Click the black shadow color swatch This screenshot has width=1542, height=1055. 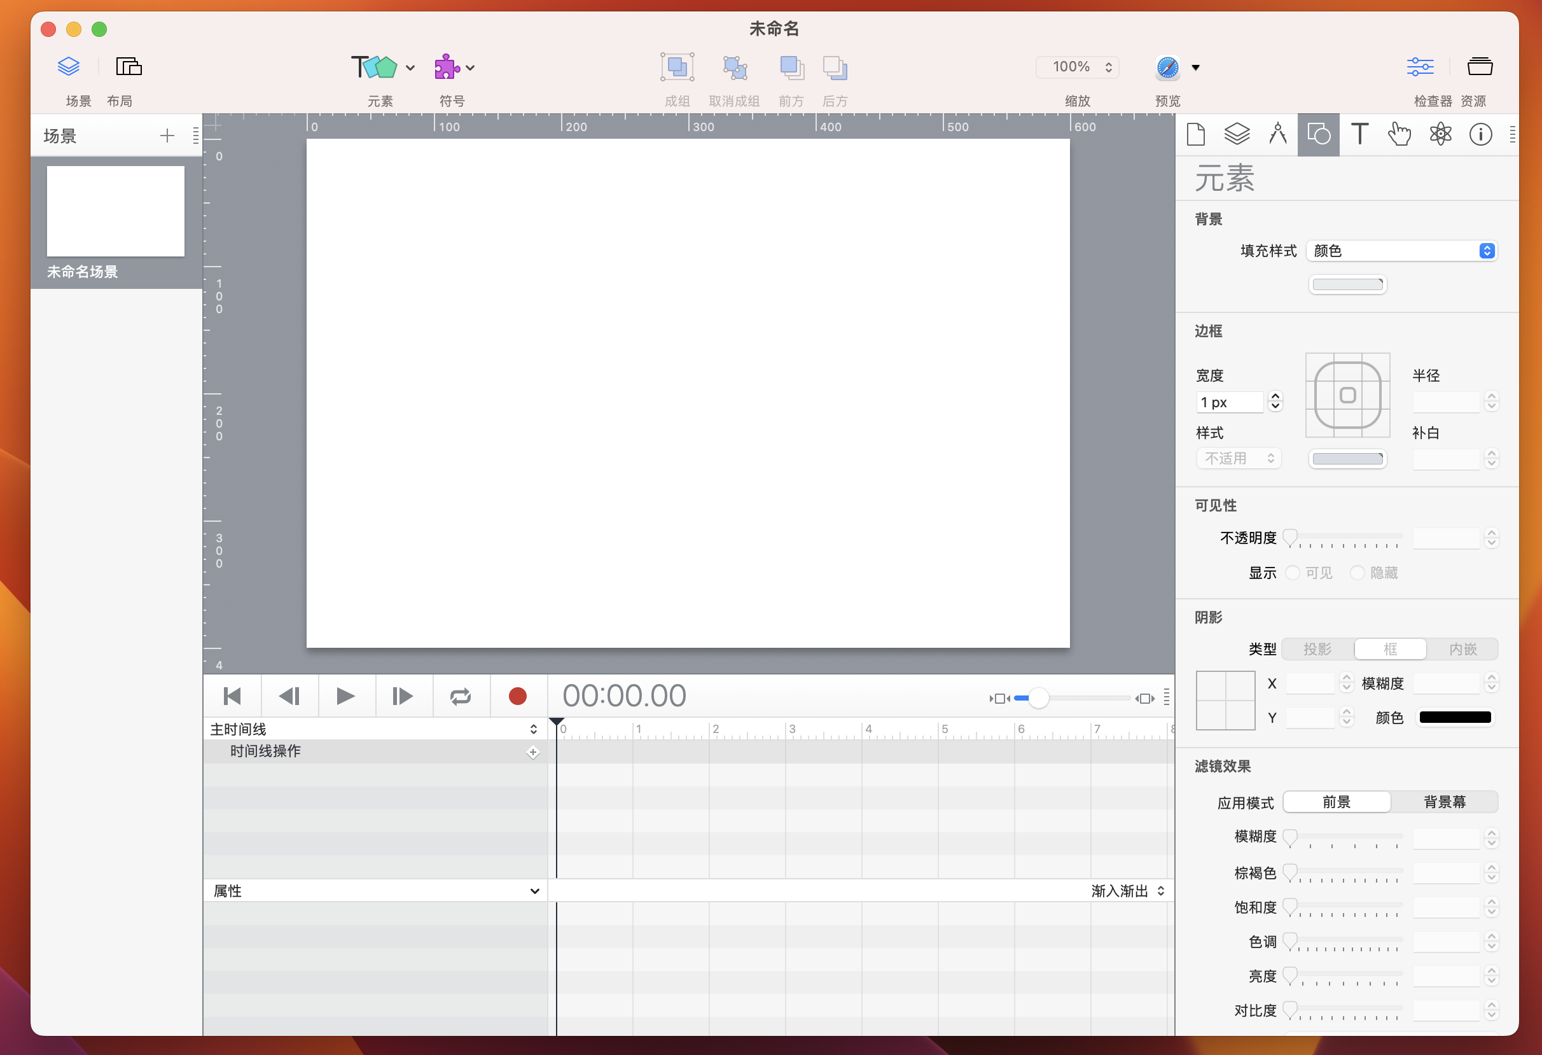(x=1454, y=717)
